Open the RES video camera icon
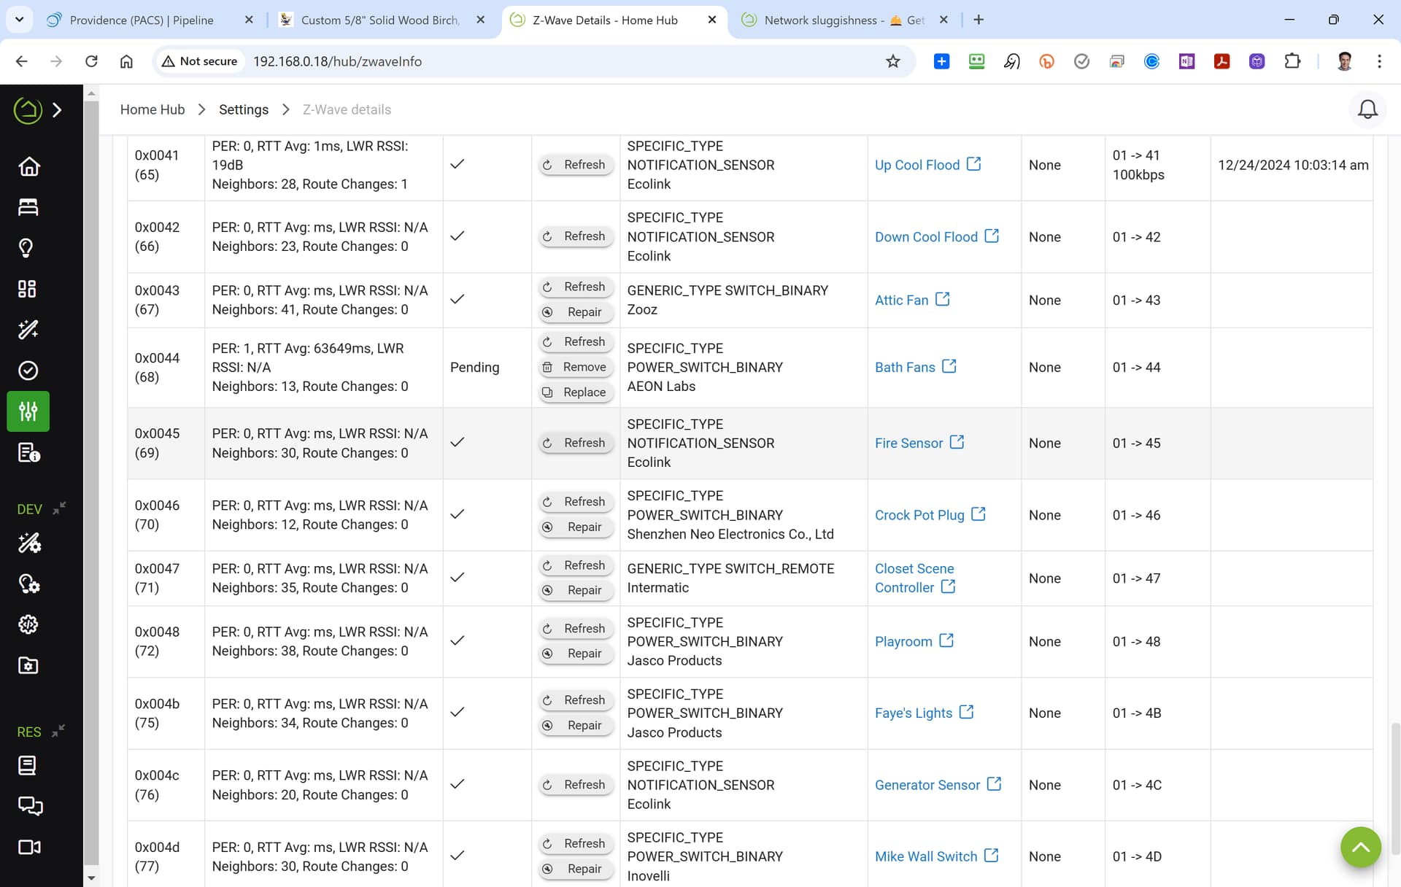1401x887 pixels. (29, 847)
